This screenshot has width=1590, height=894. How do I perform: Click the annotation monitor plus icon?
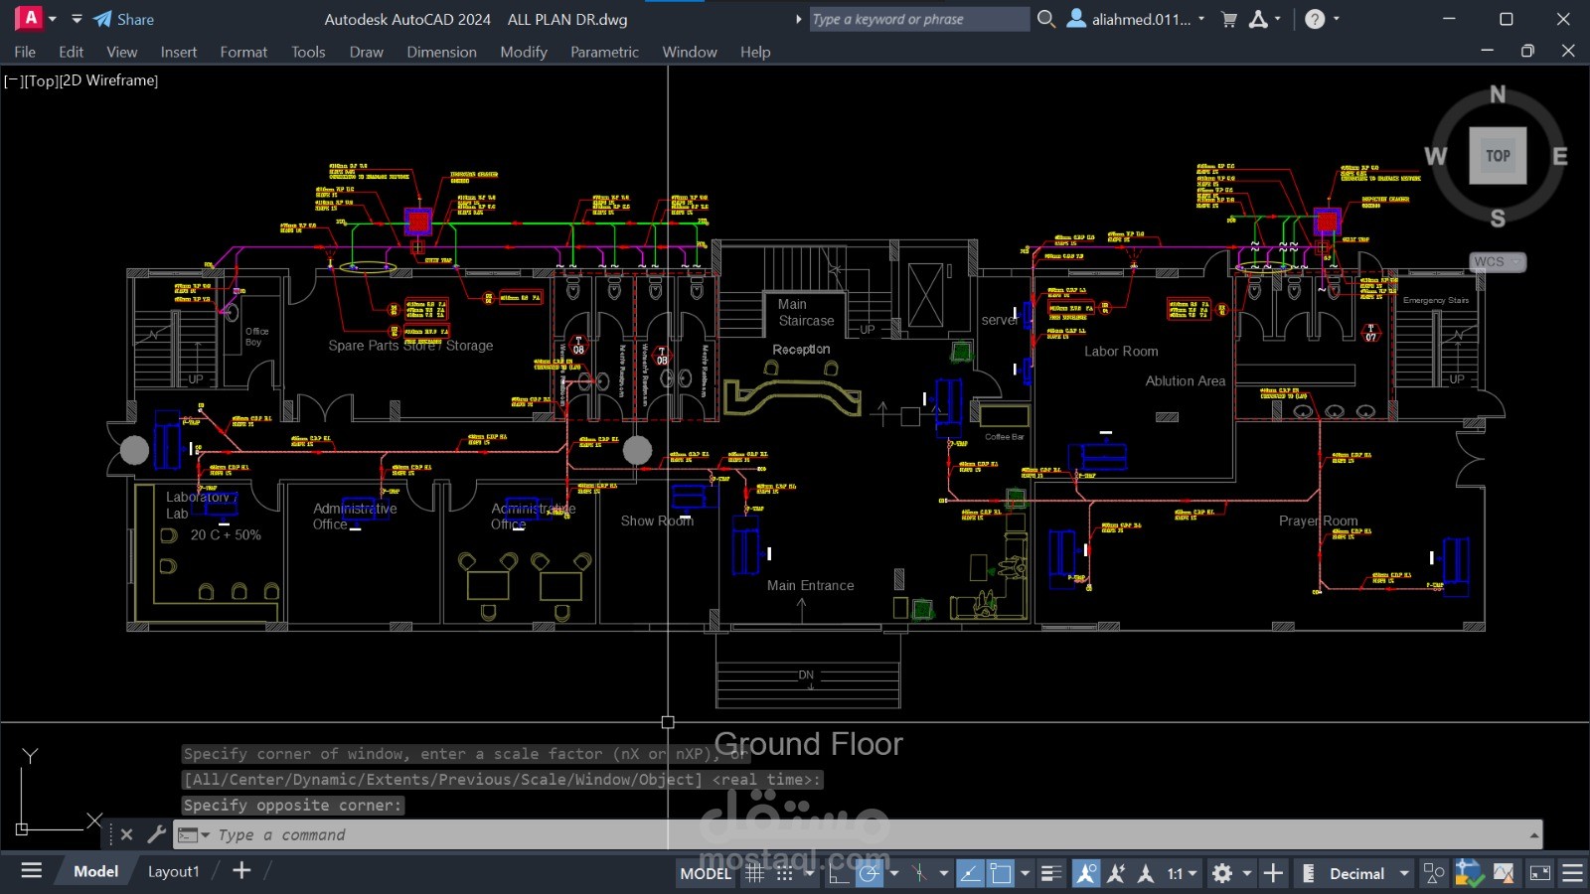pos(1273,873)
